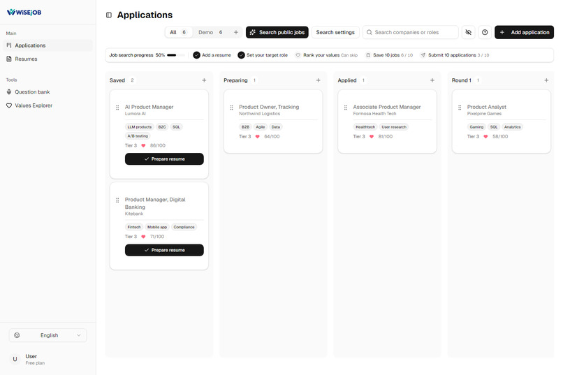Click heart icon on Pixelpine Games card

[x=485, y=137]
